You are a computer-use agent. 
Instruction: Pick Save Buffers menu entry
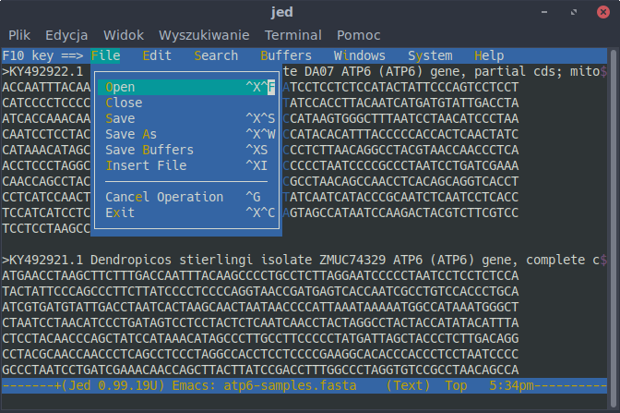149,150
